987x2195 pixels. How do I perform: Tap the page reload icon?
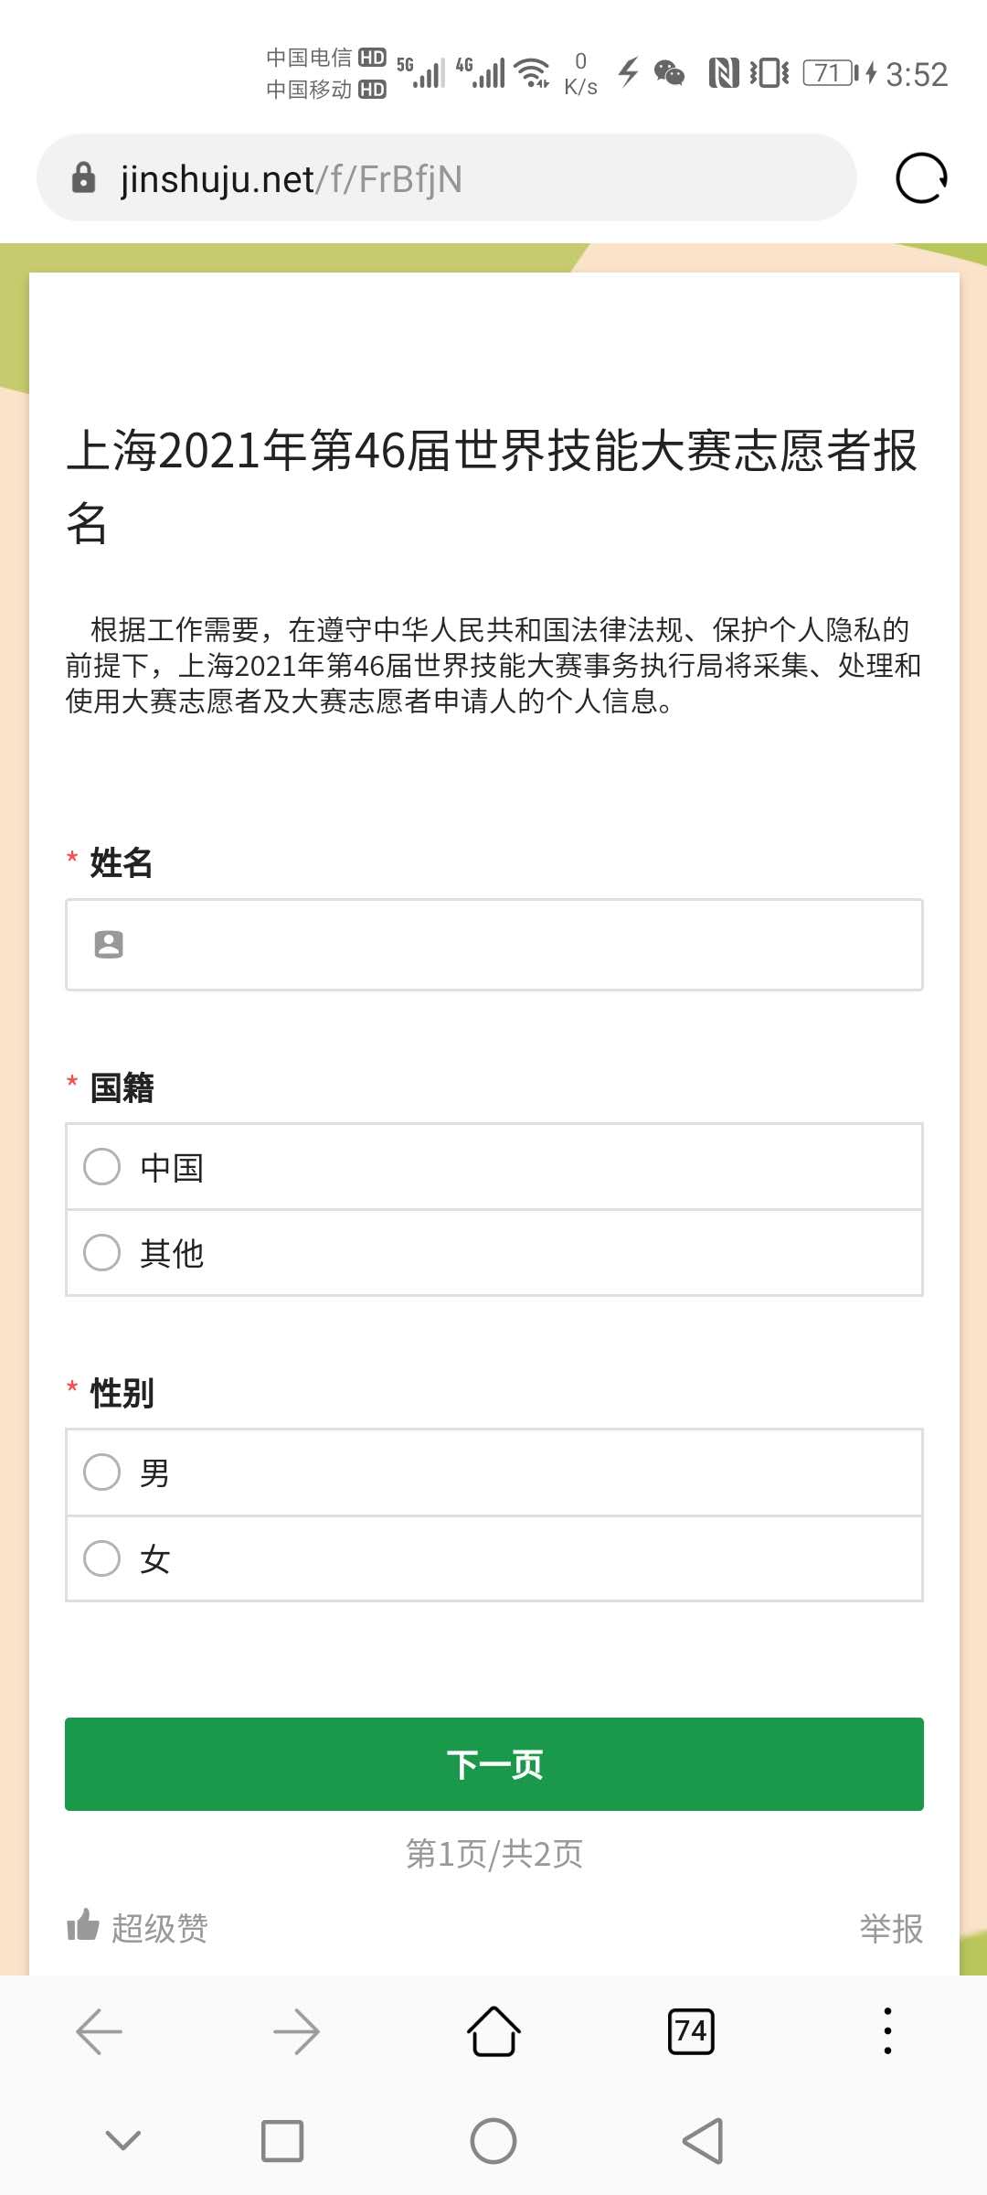(921, 177)
